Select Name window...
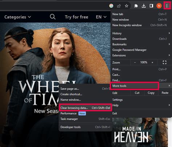 click(85, 100)
